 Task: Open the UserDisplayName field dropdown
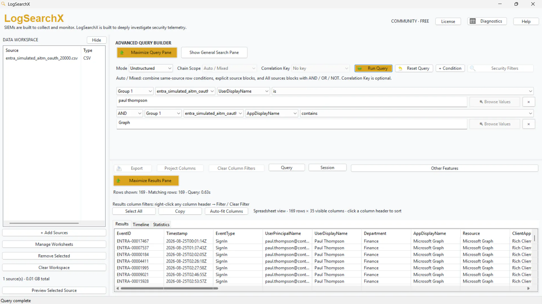[x=243, y=91]
